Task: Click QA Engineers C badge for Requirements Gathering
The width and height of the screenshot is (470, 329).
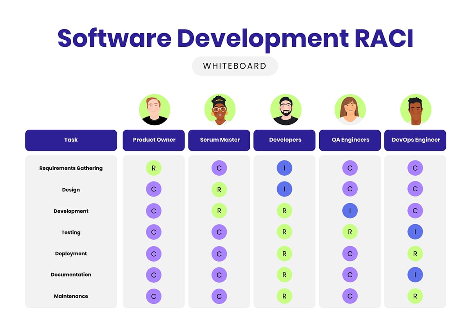Action: coord(350,168)
